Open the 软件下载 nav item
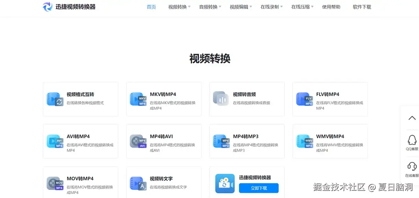 362,7
